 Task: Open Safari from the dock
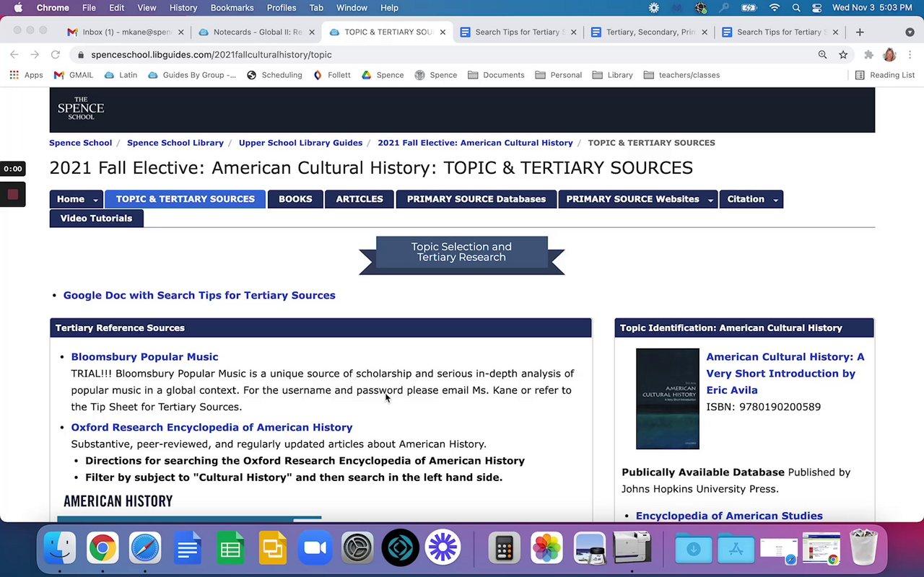pos(145,548)
